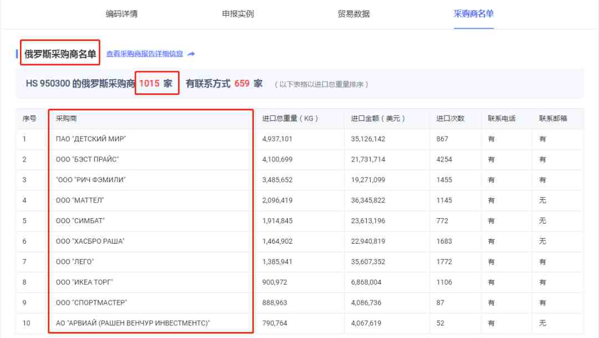This screenshot has height=338, width=599.
Task: Click the 联系邮箱 column header
Action: (553, 119)
